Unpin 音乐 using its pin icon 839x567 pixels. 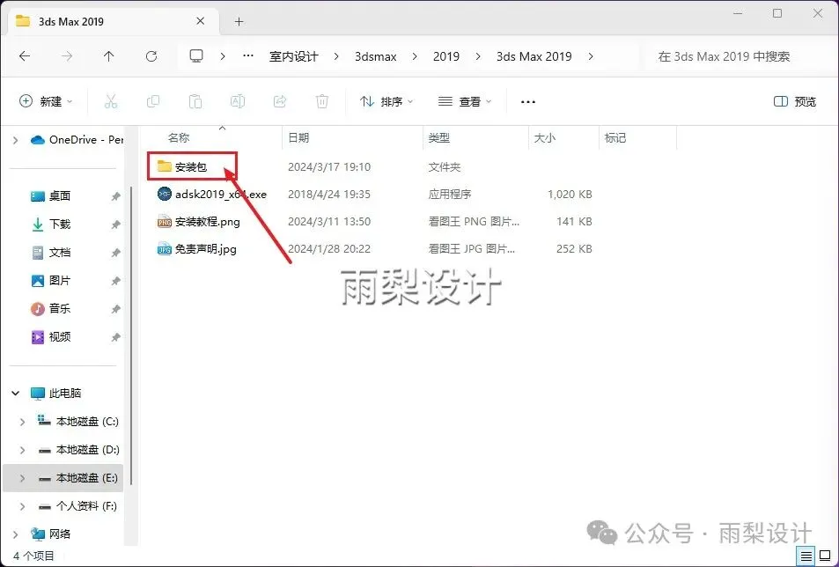point(115,309)
